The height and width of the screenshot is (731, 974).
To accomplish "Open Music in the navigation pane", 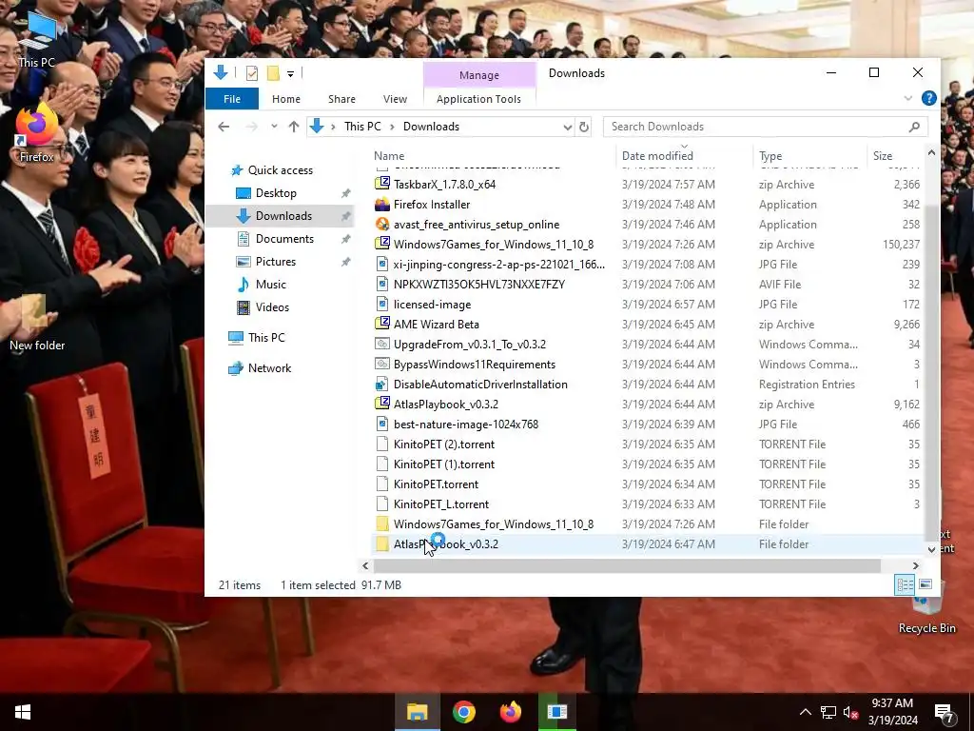I will pyautogui.click(x=271, y=284).
